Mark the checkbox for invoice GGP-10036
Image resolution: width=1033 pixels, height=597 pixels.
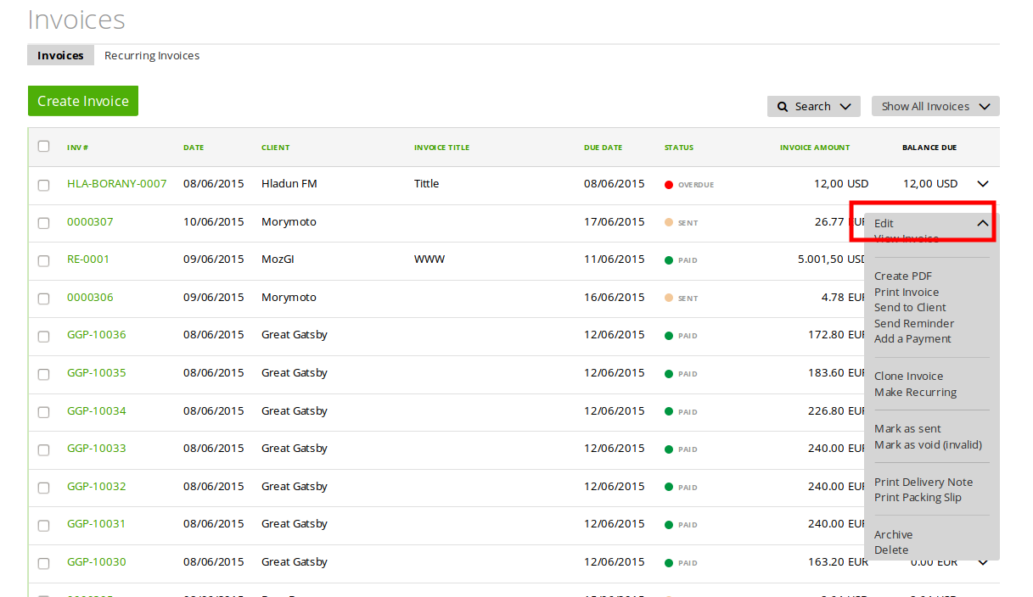tap(43, 336)
